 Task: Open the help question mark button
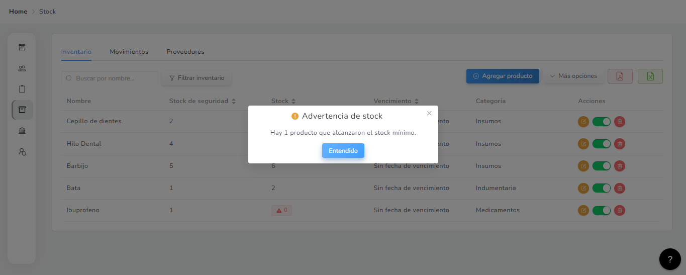pos(670,259)
